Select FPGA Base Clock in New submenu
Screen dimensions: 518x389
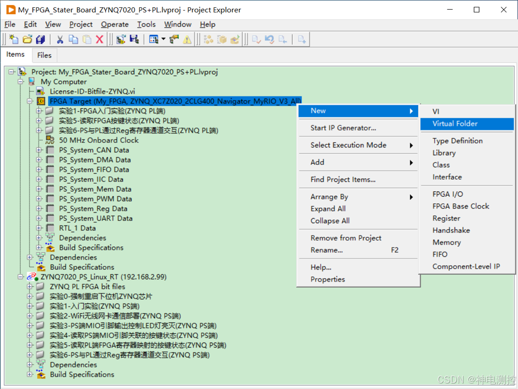pos(467,206)
